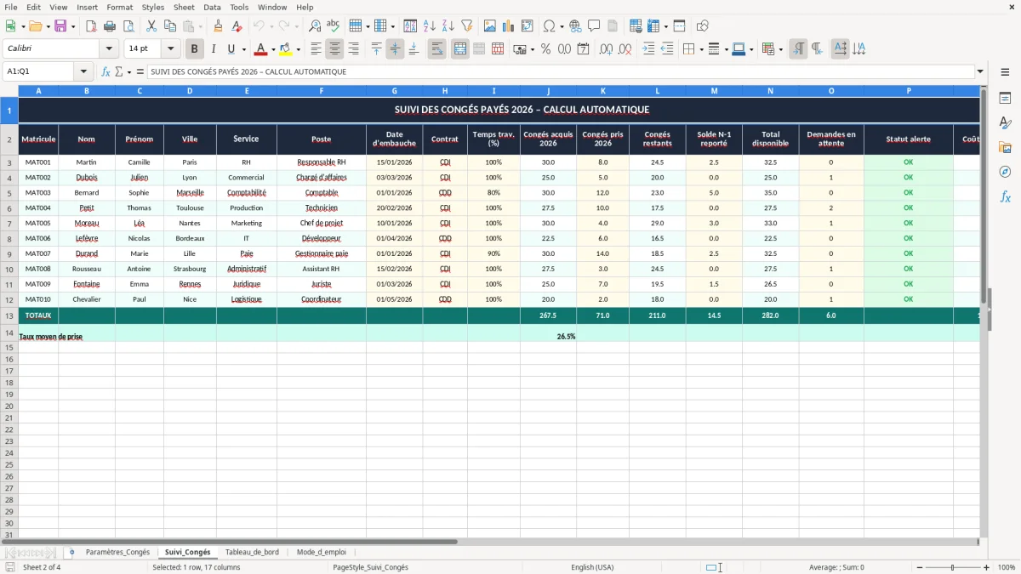Viewport: 1021px width, 574px height.
Task: Click the Formula equals button
Action: tap(140, 71)
